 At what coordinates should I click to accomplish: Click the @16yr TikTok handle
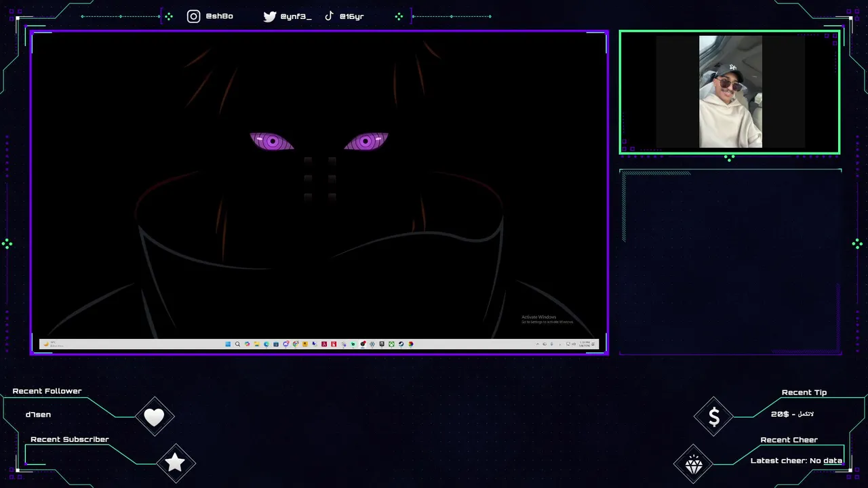pyautogui.click(x=351, y=16)
